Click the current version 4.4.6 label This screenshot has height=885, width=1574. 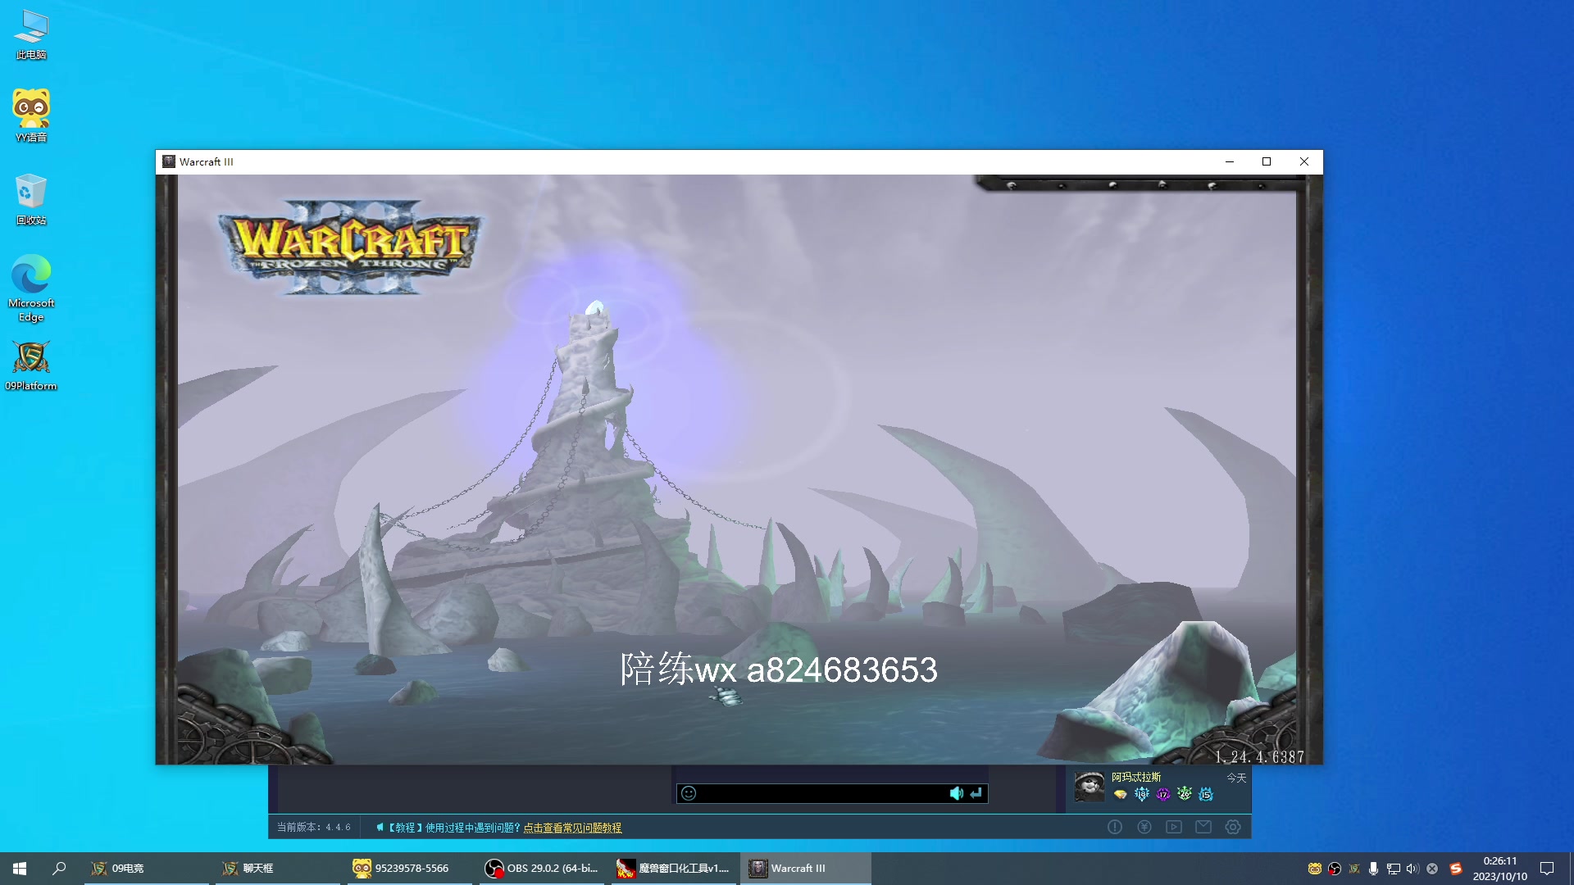(x=313, y=828)
